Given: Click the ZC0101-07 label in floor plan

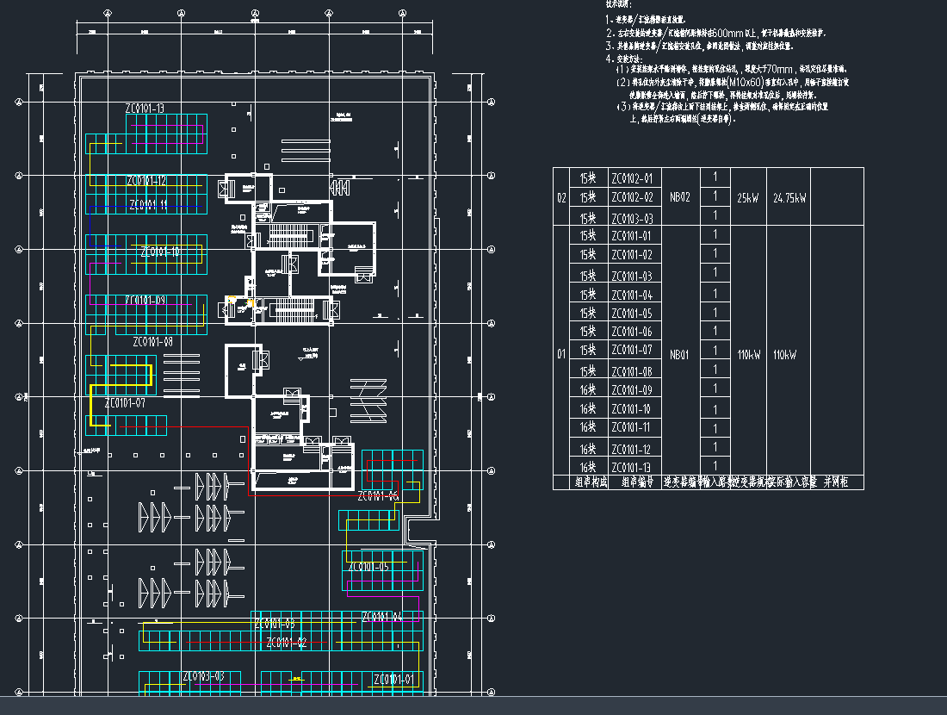Looking at the screenshot, I should pos(125,403).
